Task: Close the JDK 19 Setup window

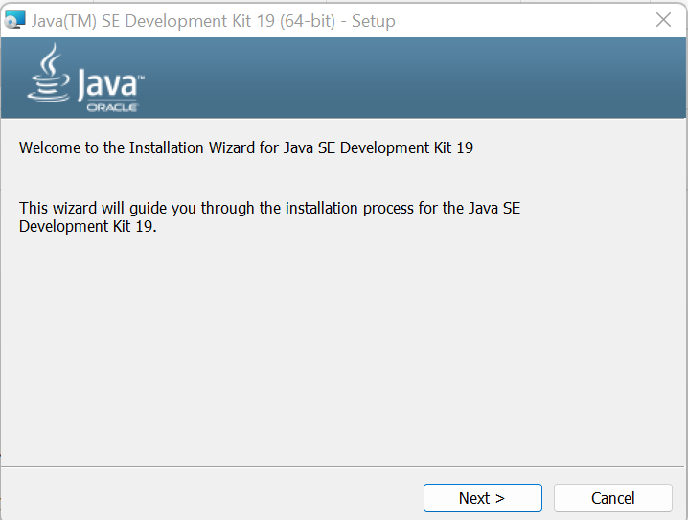Action: click(x=663, y=20)
